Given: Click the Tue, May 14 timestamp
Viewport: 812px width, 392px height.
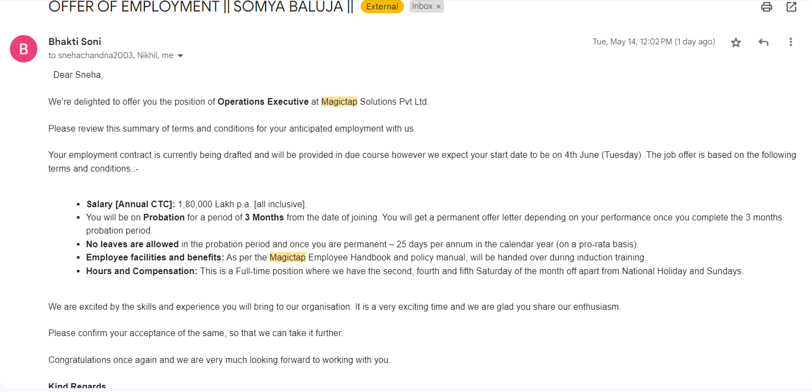Looking at the screenshot, I should tap(653, 42).
